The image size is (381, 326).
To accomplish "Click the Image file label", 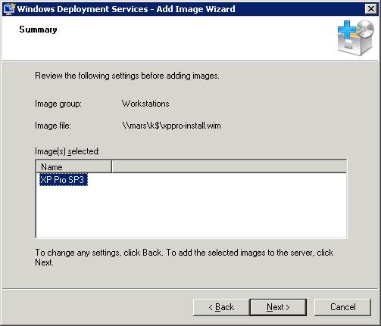I will (x=53, y=126).
